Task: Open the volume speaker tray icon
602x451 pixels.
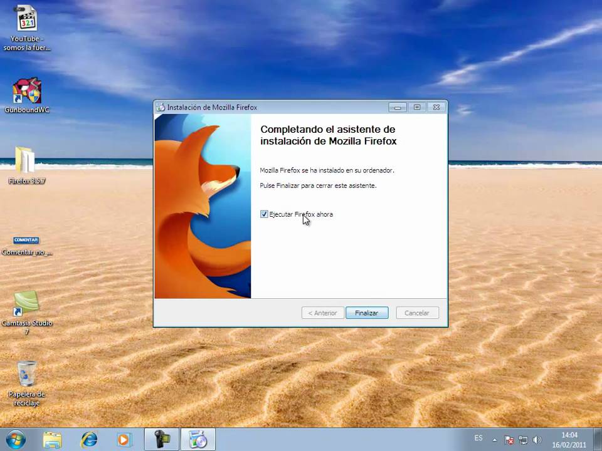Action: tap(537, 440)
